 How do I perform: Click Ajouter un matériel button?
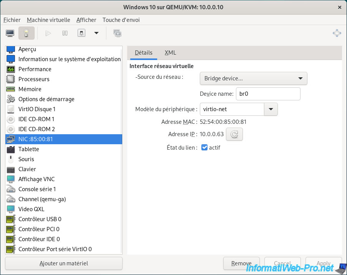(64, 263)
